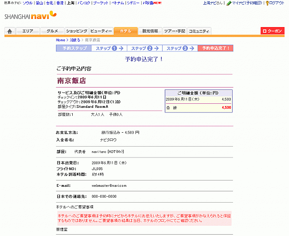Viewport: 289px width, 236px height.
Task: Click the payer name ナビタロウ
Action: coord(108,140)
